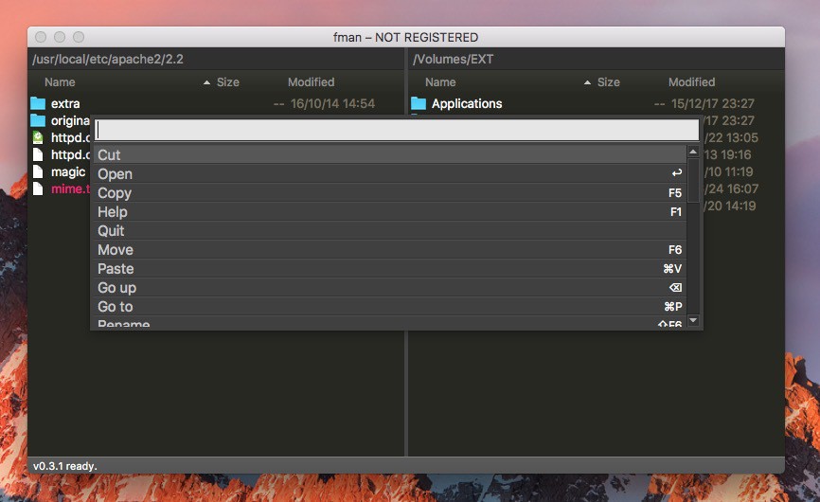
Task: Click the extra folder icon
Action: coord(38,103)
